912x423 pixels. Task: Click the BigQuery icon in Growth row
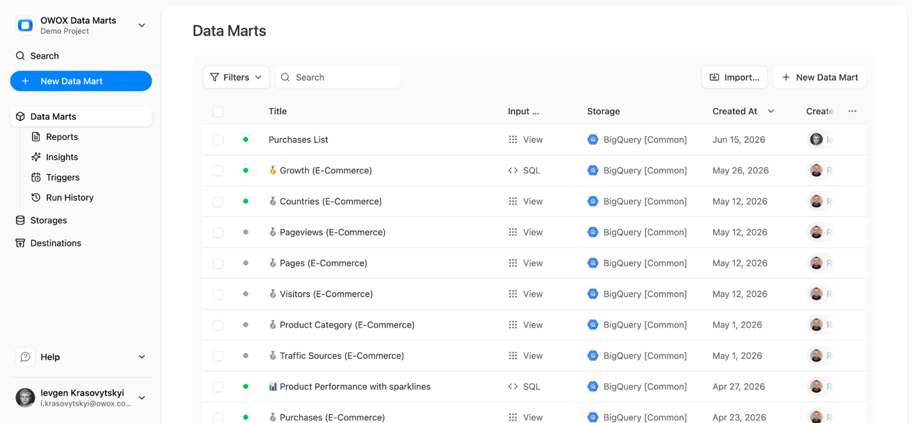click(x=593, y=170)
